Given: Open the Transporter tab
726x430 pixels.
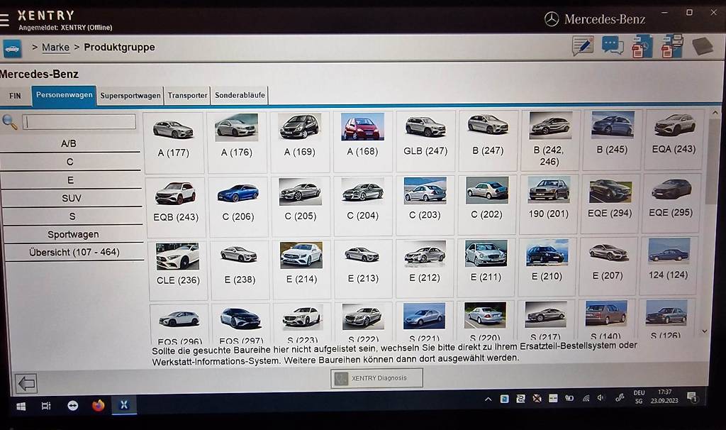Looking at the screenshot, I should coord(186,95).
